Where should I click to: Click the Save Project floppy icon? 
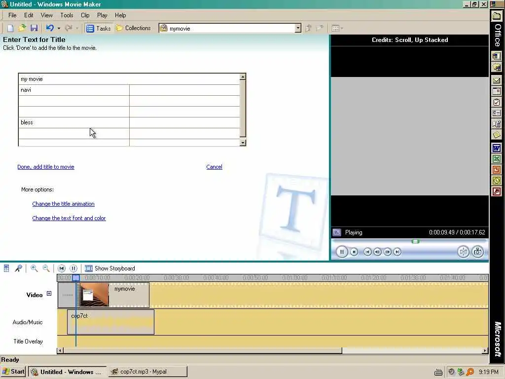tap(34, 28)
